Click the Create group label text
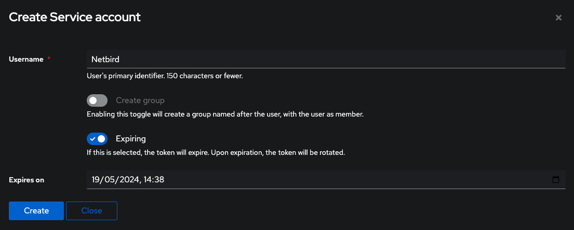574x230 pixels. point(140,100)
